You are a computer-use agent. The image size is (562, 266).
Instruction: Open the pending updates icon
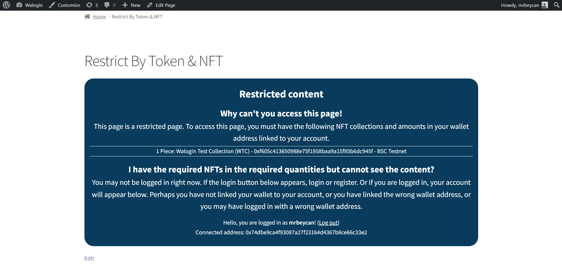point(89,5)
